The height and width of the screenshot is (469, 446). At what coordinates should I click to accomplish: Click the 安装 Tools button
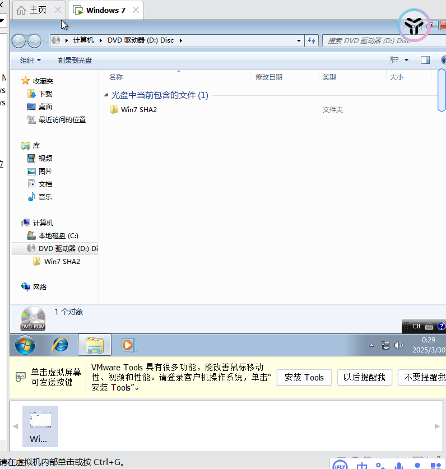304,378
